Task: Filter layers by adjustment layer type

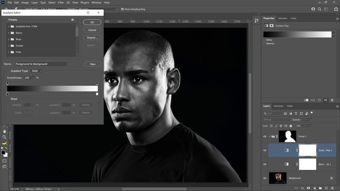Action: coord(291,113)
